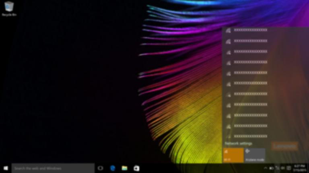Open the Network settings link

239,144
